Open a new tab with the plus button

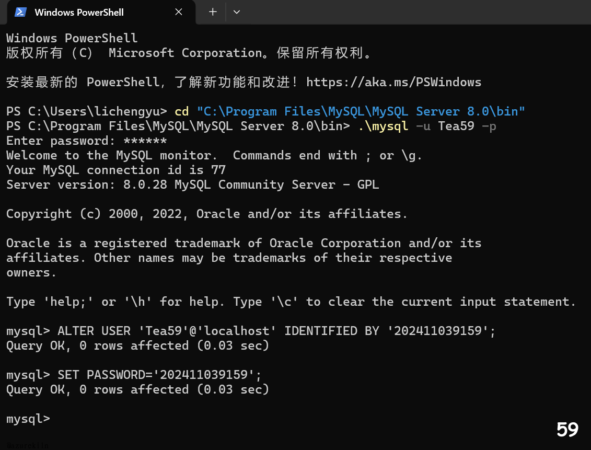pyautogui.click(x=213, y=12)
